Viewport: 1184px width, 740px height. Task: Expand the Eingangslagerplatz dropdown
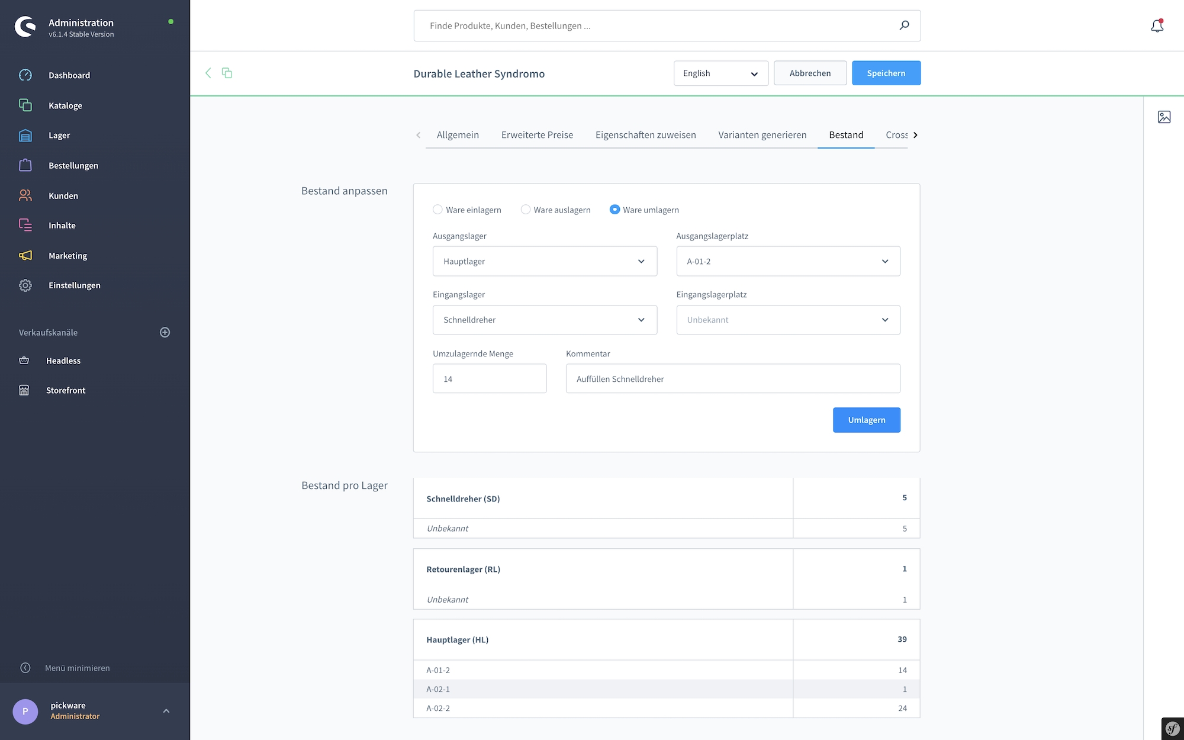[x=787, y=320]
